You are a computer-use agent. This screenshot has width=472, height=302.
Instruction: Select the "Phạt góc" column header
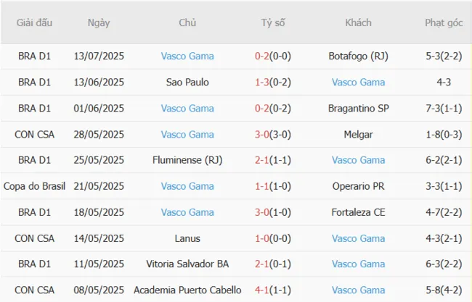444,22
